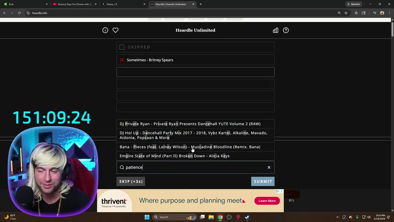The height and width of the screenshot is (222, 394).
Task: Open the media controls music note icon
Action: (375, 13)
